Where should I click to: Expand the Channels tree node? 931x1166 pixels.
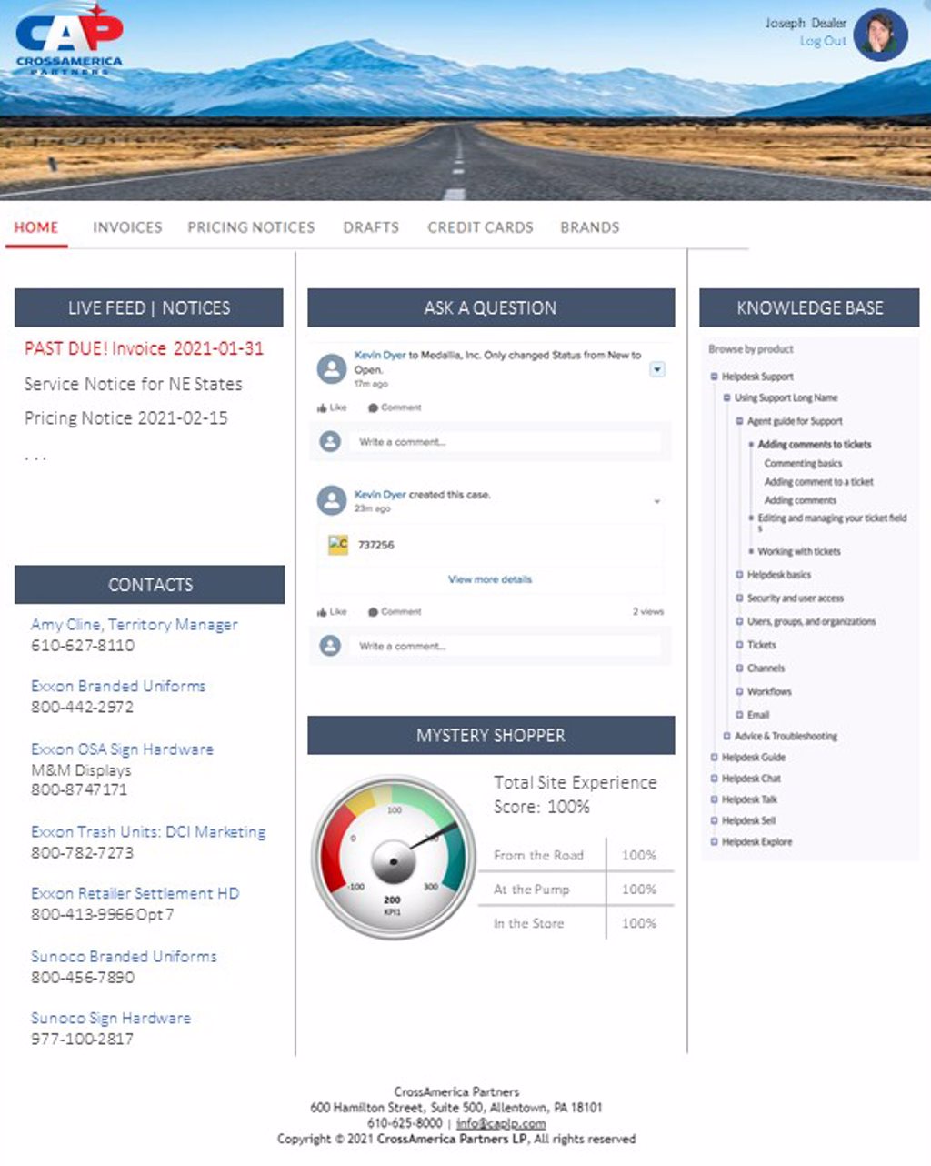point(740,668)
